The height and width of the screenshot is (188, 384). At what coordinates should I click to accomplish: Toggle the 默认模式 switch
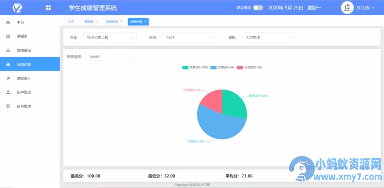(258, 8)
